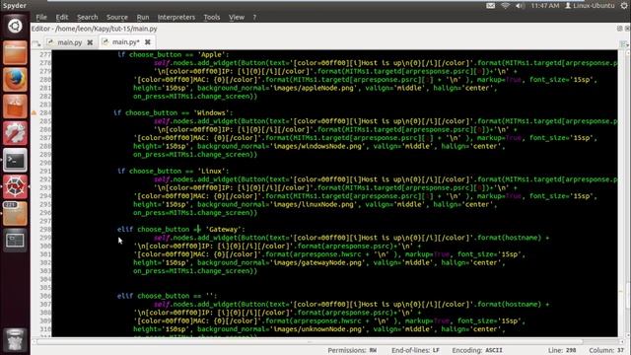This screenshot has width=631, height=355.
Task: Close the Editor pane
Action: 627,29
